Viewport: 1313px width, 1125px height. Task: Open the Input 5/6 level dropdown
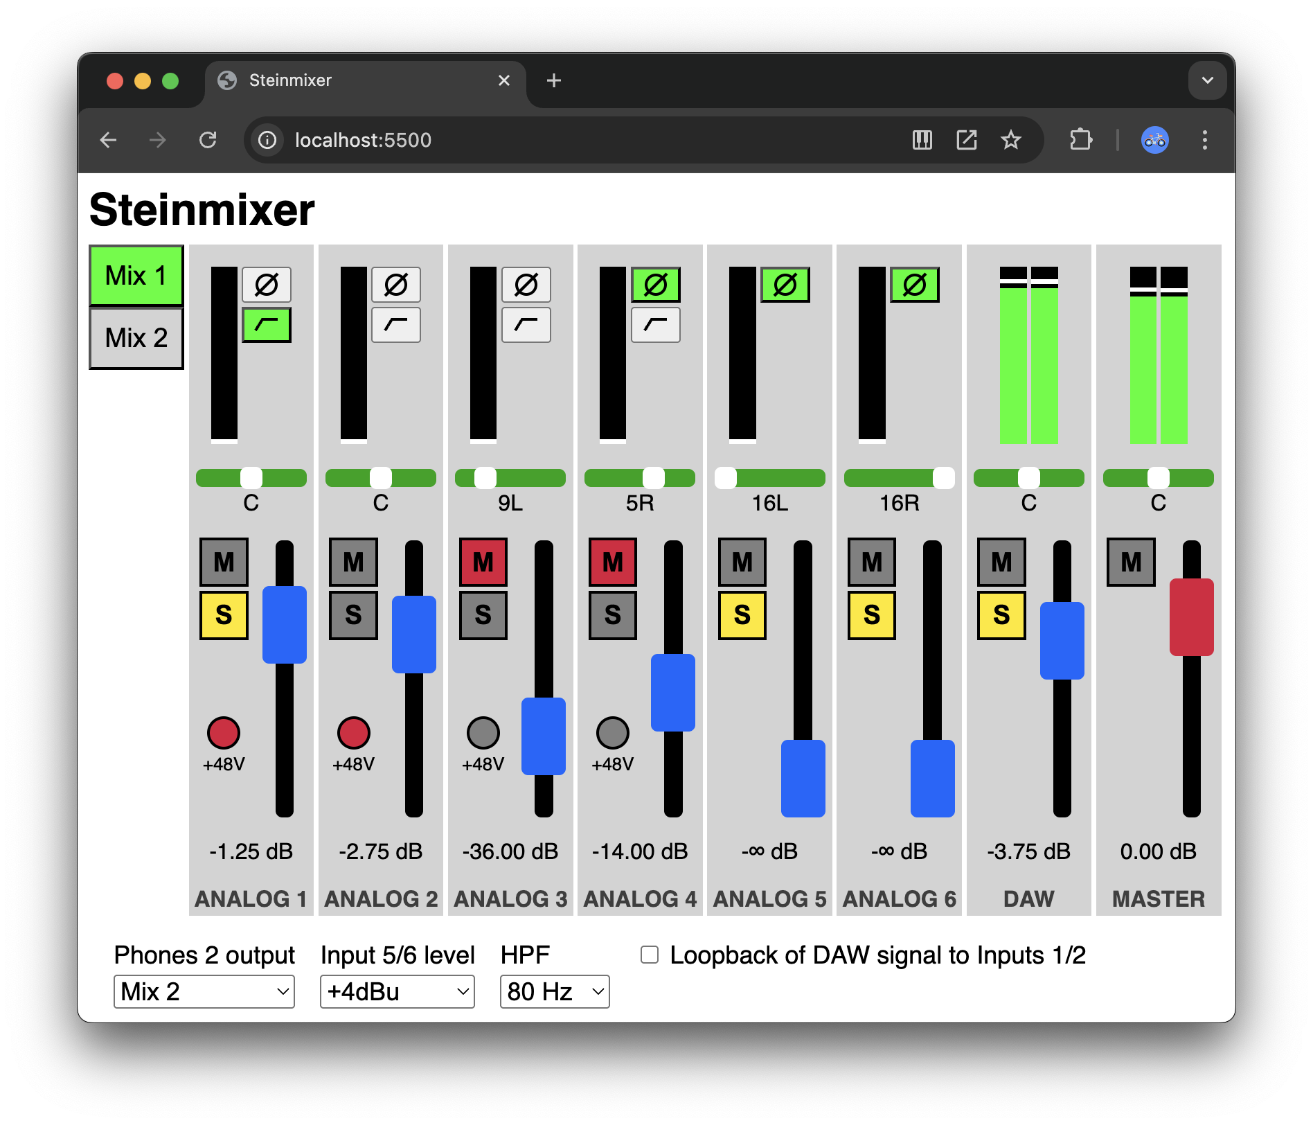[x=398, y=991]
